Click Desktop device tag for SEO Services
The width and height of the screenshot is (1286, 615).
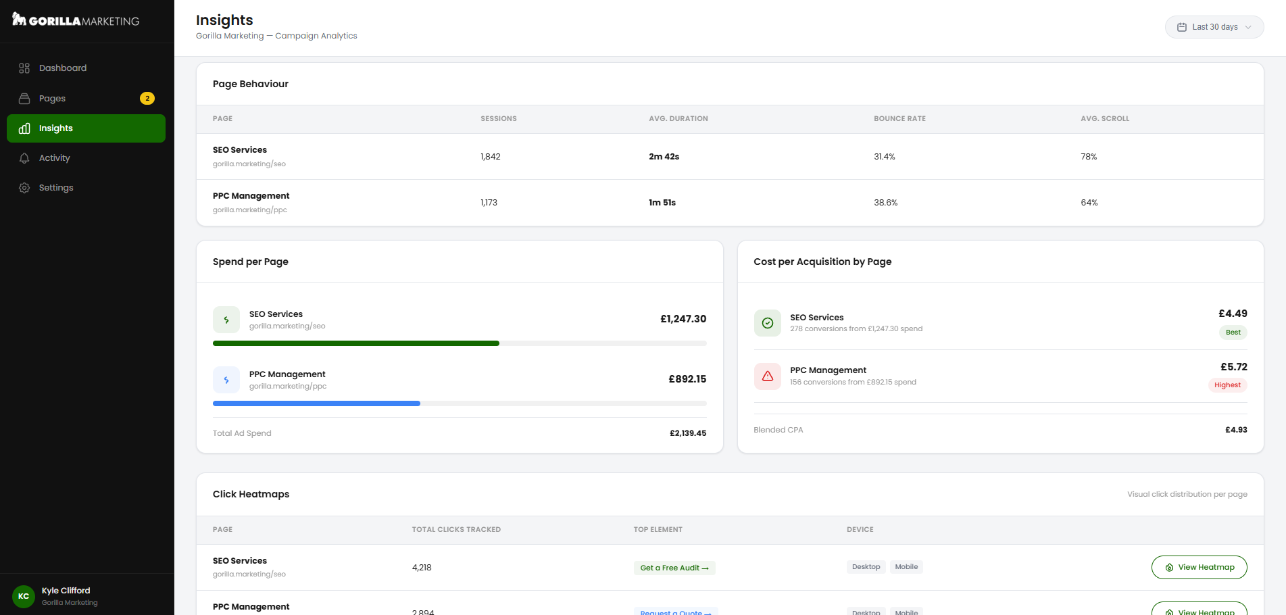click(866, 567)
